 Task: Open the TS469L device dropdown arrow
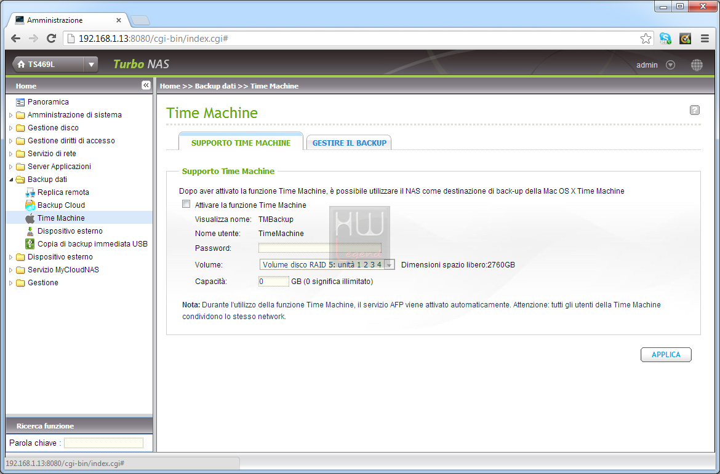[91, 65]
